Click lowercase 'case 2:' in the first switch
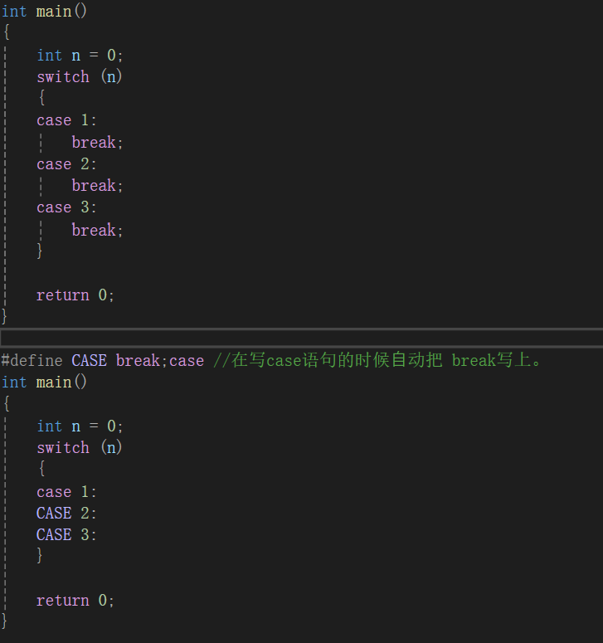Viewport: 603px width, 643px height. [66, 164]
